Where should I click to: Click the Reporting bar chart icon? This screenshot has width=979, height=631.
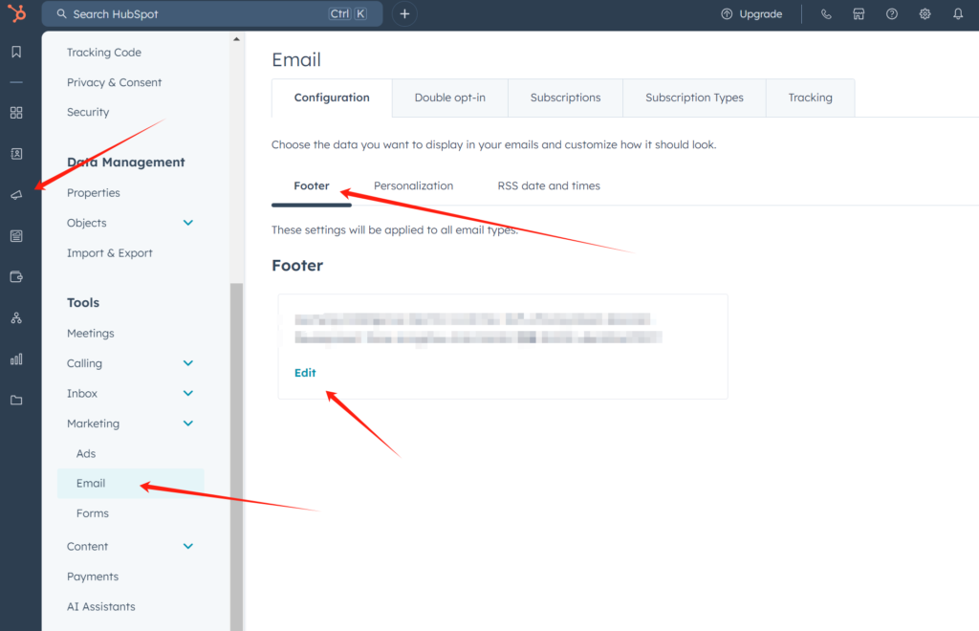[16, 359]
